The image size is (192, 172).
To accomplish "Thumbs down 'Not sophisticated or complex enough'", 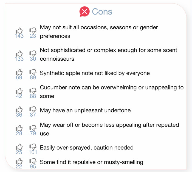I will pos(33,53).
